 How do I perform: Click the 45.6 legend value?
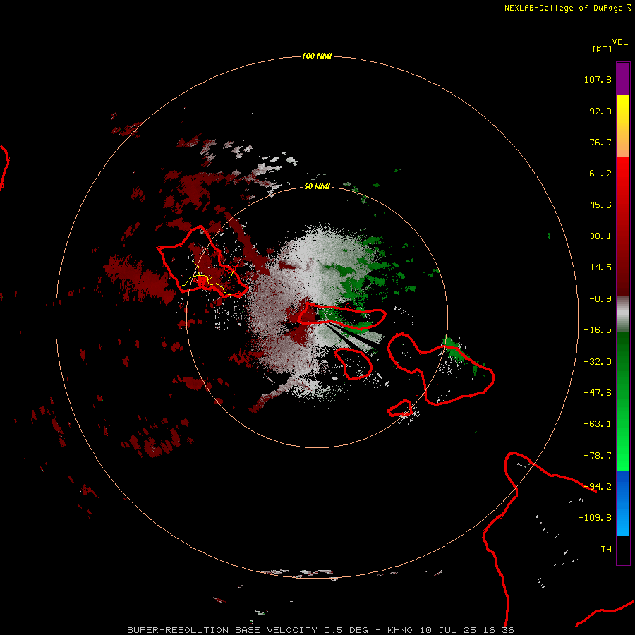600,205
